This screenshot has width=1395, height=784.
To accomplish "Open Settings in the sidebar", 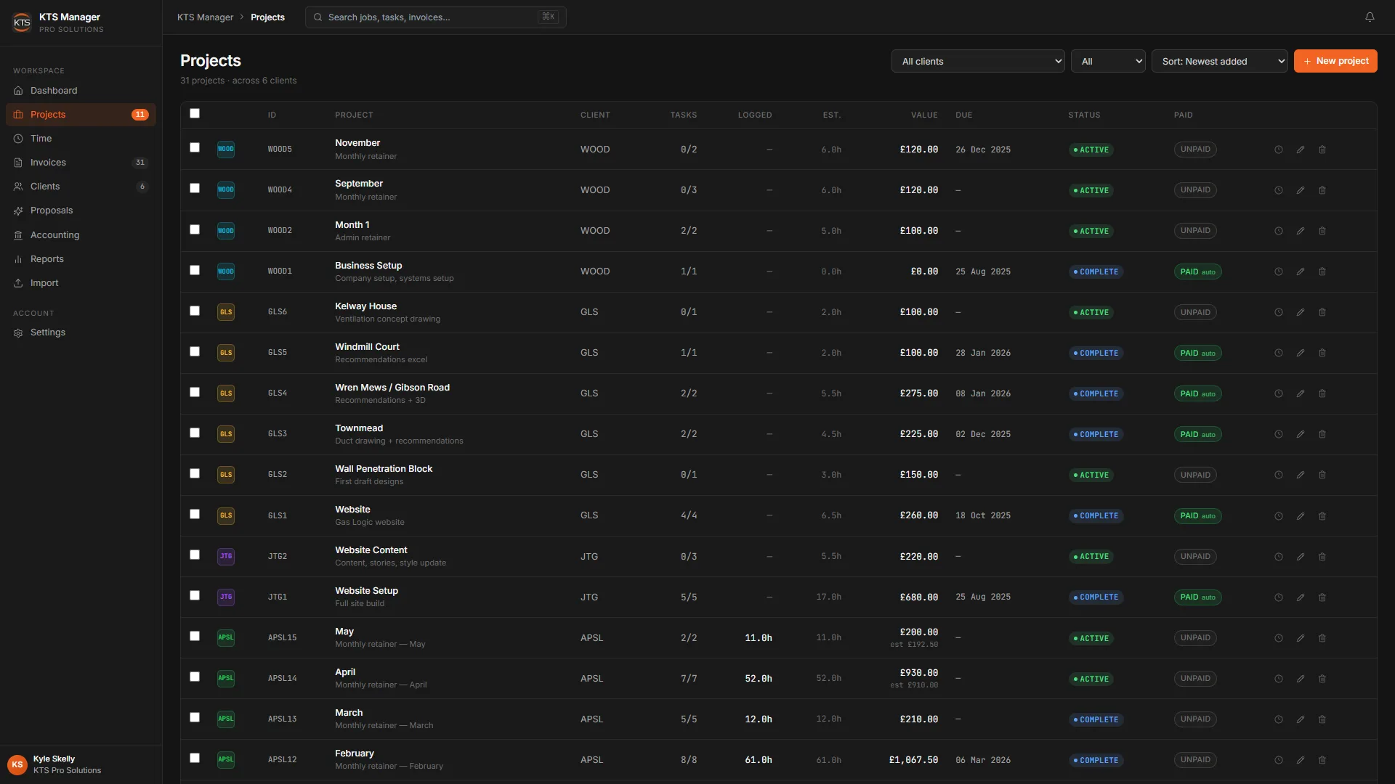I will pyautogui.click(x=81, y=332).
